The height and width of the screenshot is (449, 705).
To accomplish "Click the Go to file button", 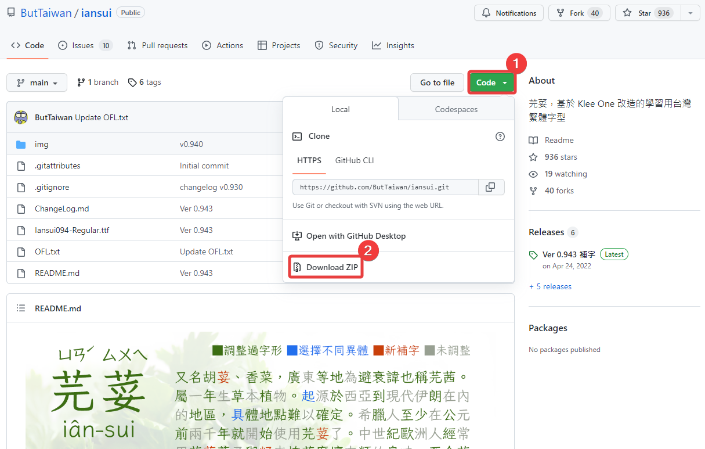I will pos(438,82).
